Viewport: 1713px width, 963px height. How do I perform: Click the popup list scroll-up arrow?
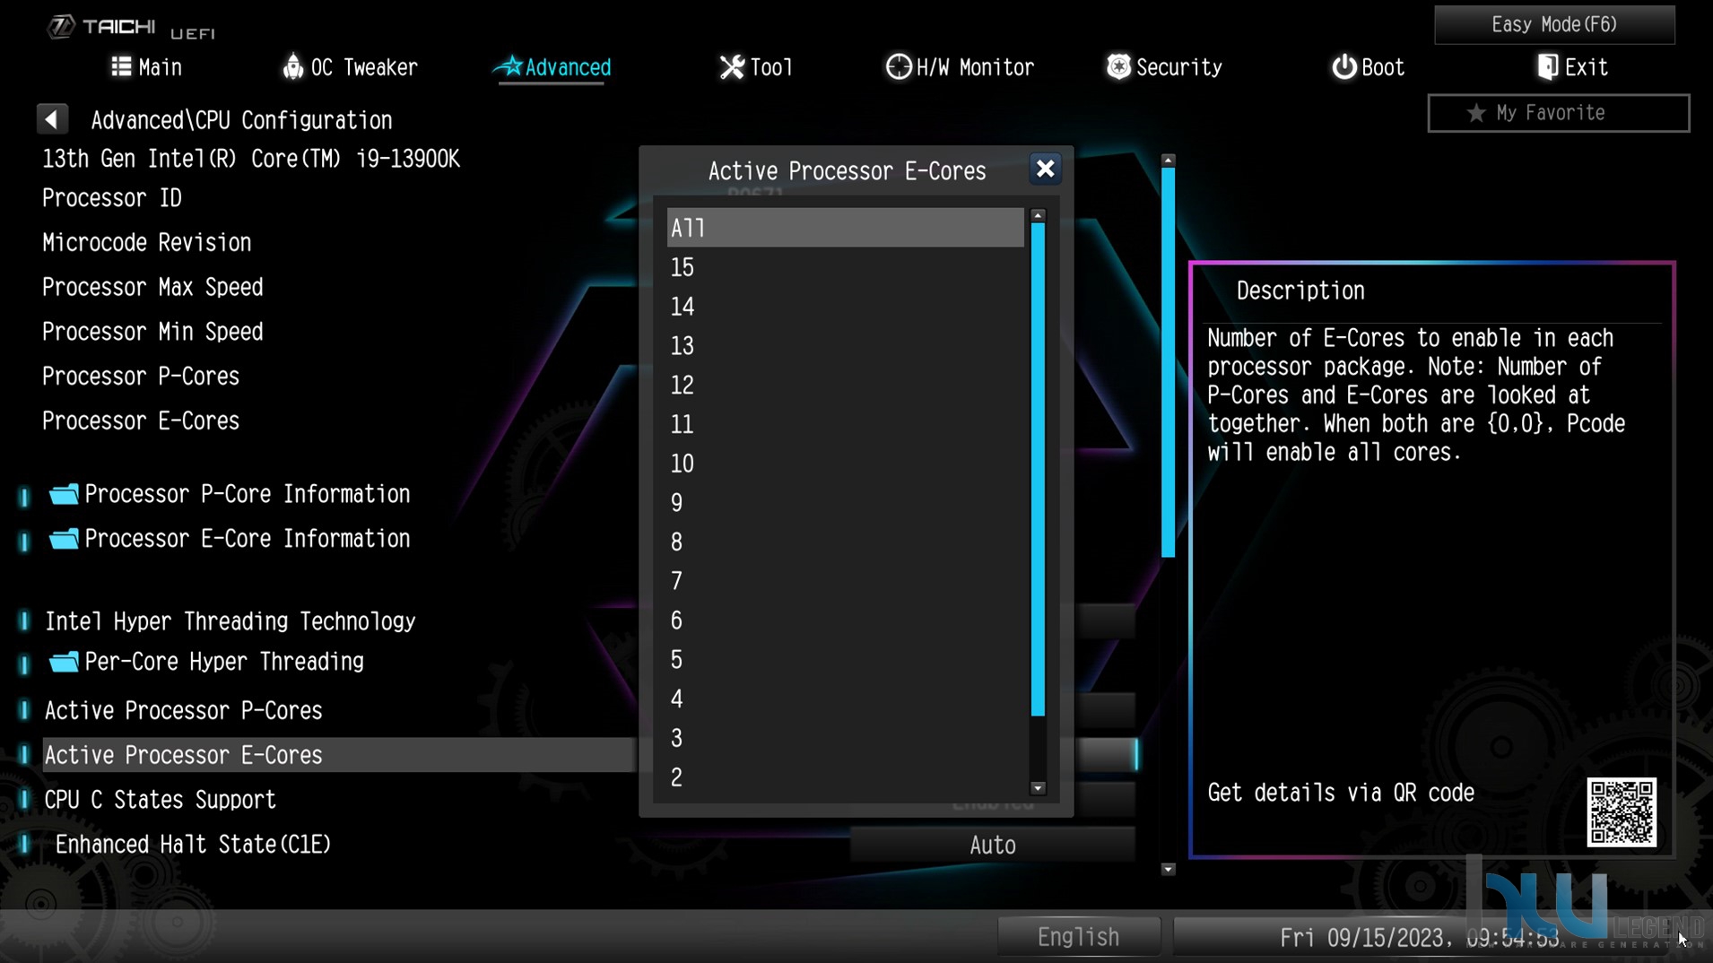pos(1038,216)
